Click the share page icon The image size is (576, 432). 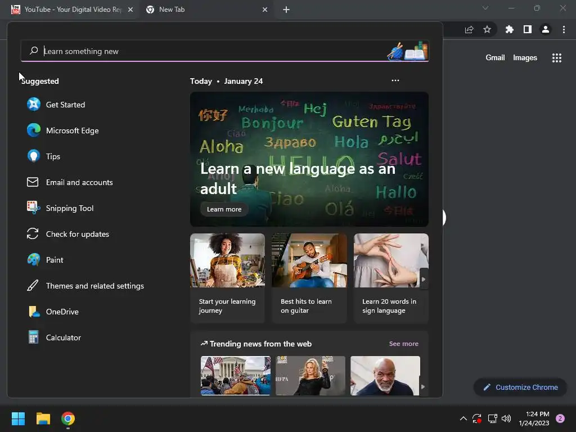click(469, 29)
